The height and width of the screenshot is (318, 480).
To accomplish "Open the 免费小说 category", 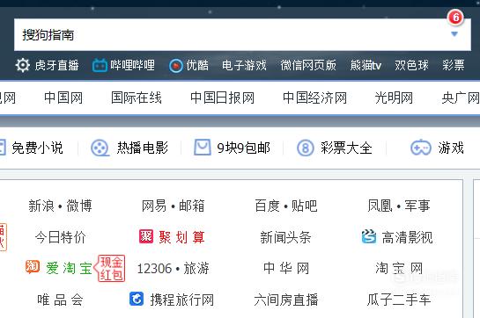I will click(x=37, y=148).
